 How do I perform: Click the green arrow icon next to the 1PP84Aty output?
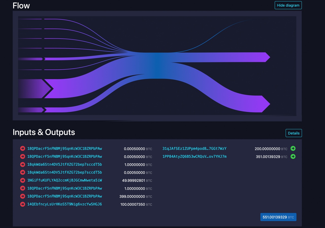tap(293, 157)
